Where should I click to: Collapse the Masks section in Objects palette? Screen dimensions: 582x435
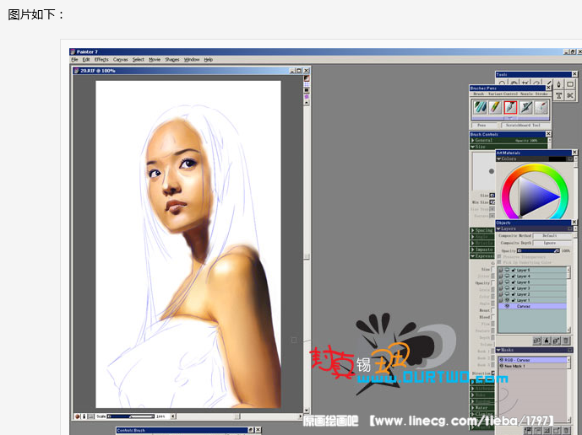point(499,350)
